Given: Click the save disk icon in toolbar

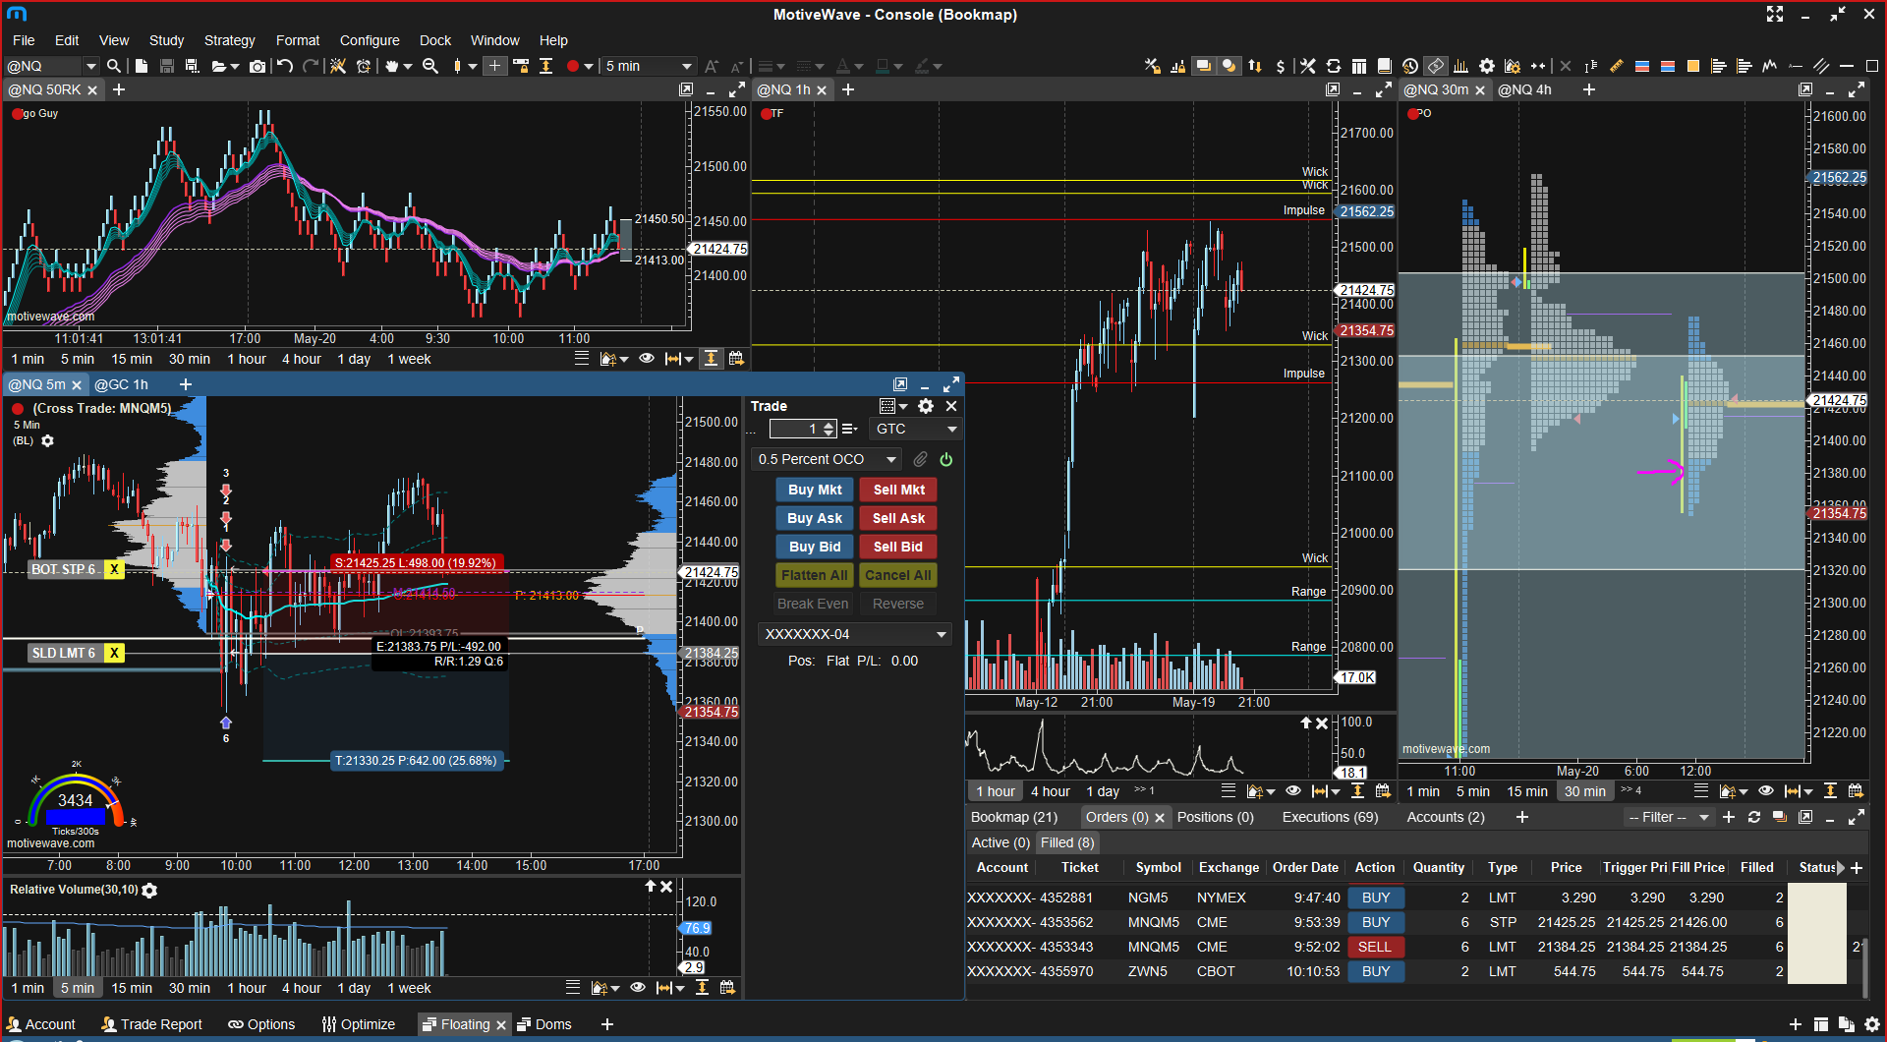Looking at the screenshot, I should click(x=167, y=66).
